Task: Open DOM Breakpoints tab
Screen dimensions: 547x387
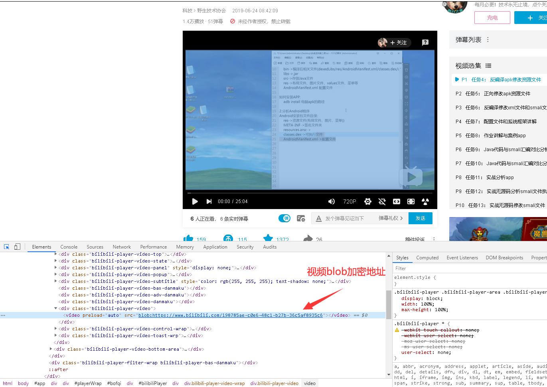Action: tap(504, 258)
